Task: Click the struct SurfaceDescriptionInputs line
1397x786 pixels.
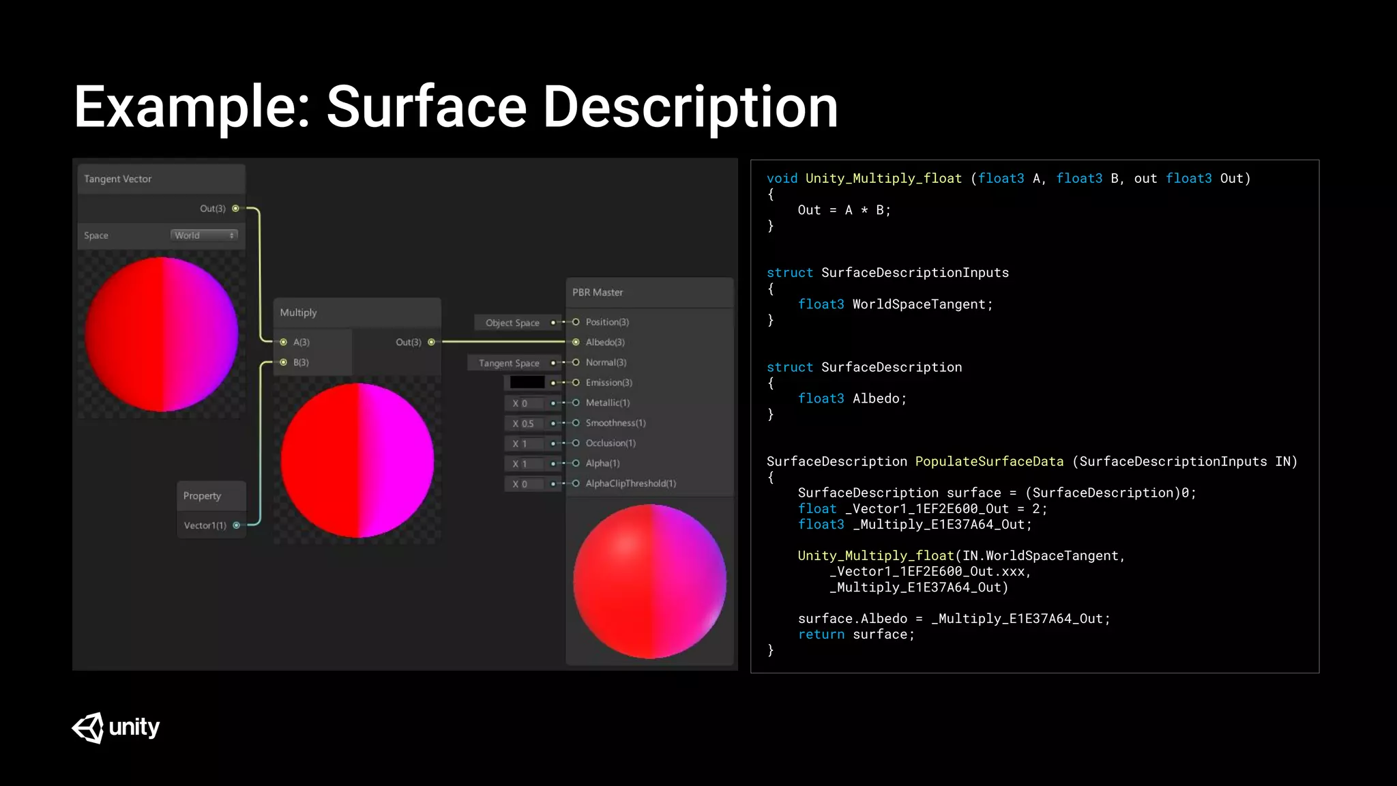Action: pyautogui.click(x=887, y=273)
